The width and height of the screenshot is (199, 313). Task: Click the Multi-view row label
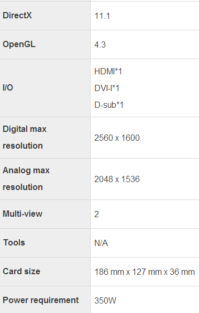click(23, 214)
